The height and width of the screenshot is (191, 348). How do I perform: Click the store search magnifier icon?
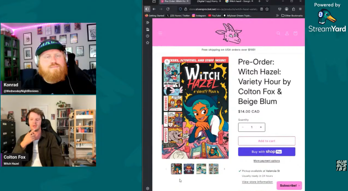(278, 33)
